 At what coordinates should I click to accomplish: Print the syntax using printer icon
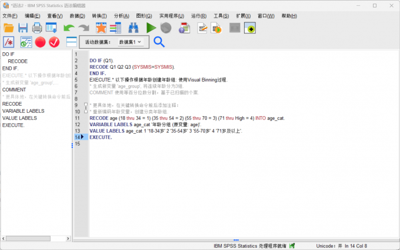click(x=37, y=28)
